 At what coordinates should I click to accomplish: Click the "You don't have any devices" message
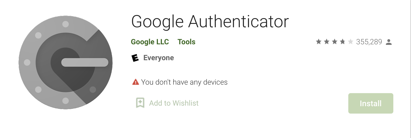coord(184,82)
